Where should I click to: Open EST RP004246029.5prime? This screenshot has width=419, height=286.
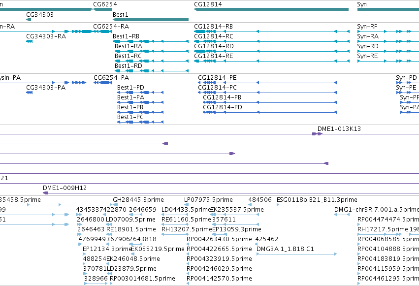click(219, 269)
